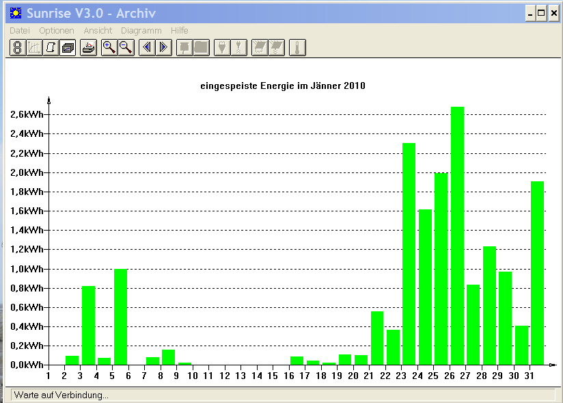Click the 2,0kWh bar between days 25 and 26

point(441,269)
